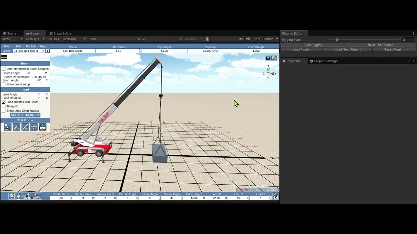417x234 pixels.
Task: Click the fourth Edit Crane tool icon
Action: (x=34, y=127)
